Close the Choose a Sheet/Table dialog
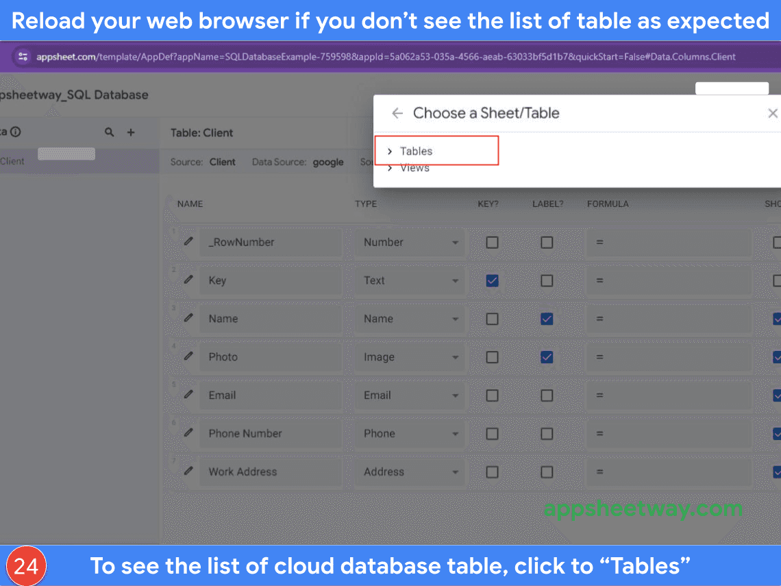 (772, 114)
